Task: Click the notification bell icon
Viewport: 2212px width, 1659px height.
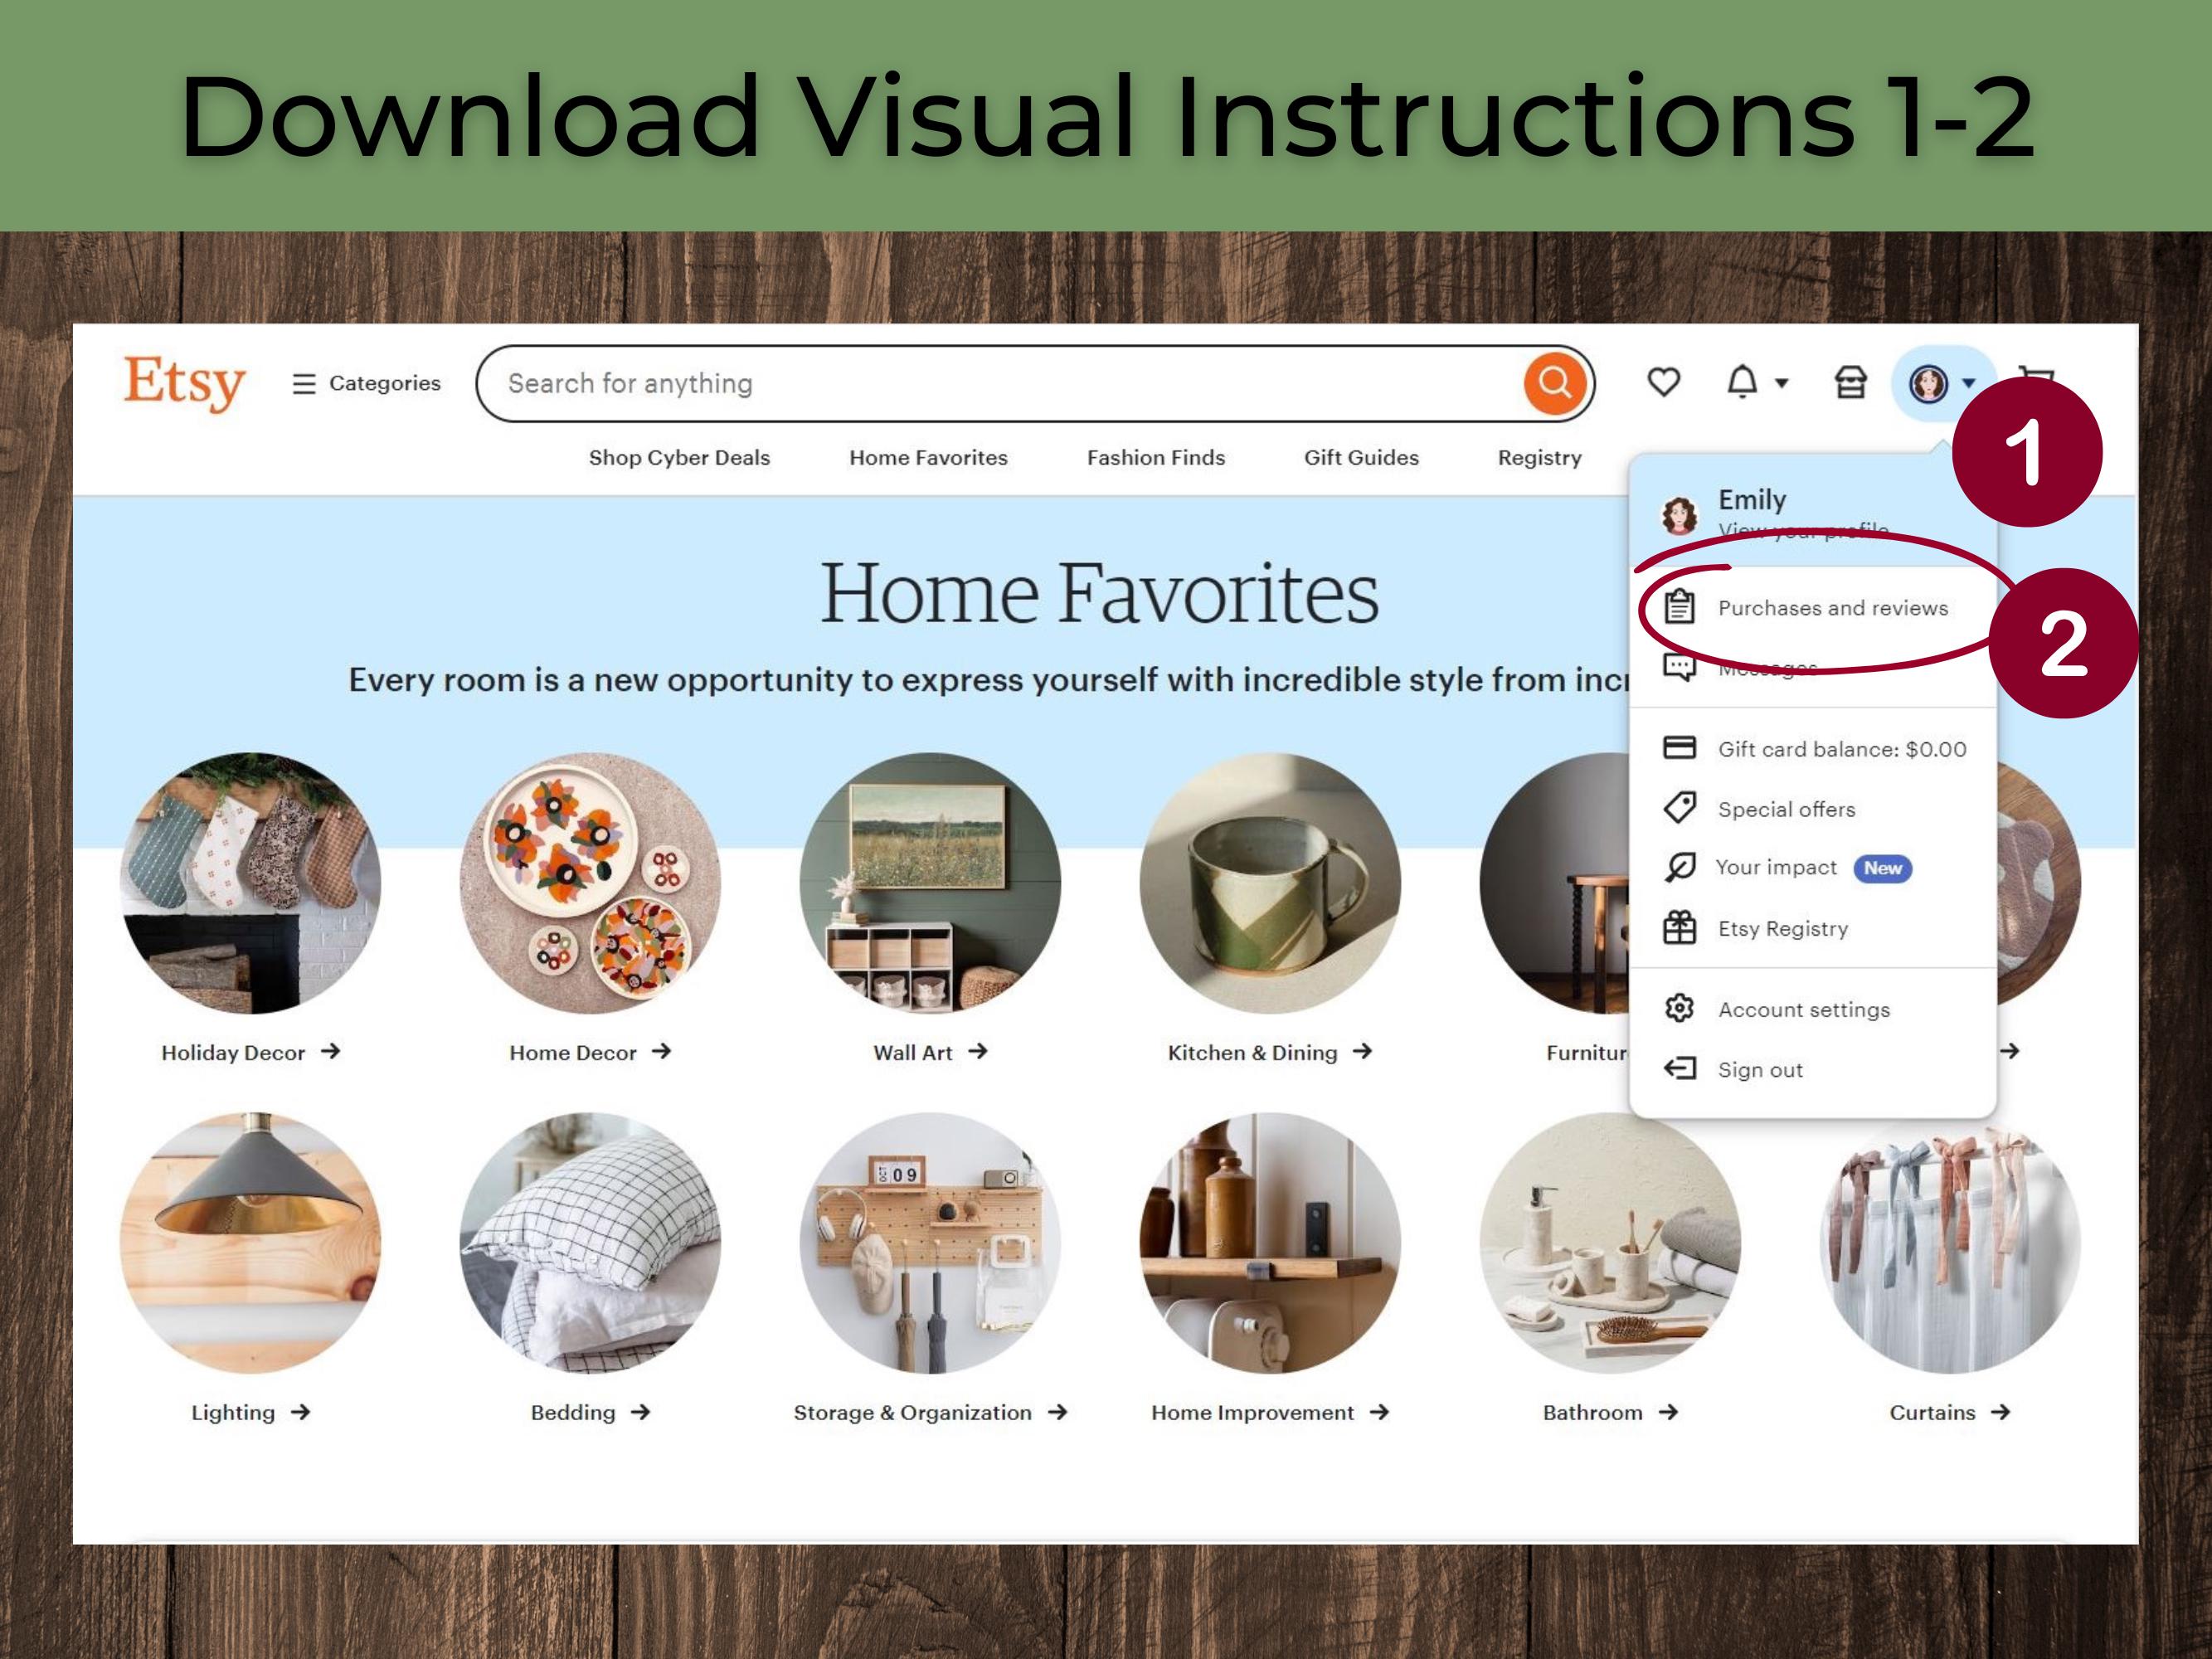Action: point(1742,382)
